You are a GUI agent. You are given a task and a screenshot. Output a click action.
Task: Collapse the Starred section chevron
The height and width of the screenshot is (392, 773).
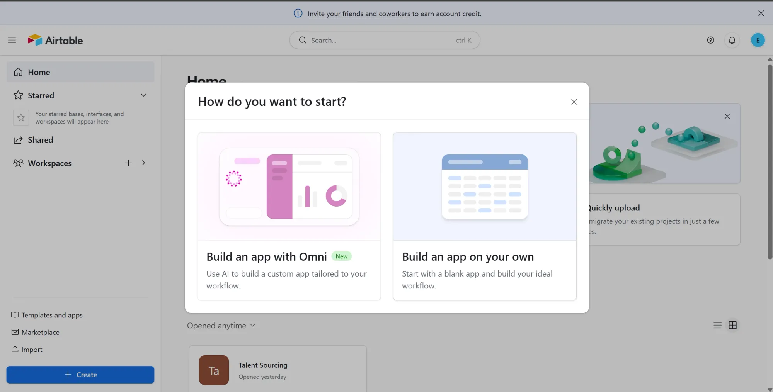pos(143,95)
